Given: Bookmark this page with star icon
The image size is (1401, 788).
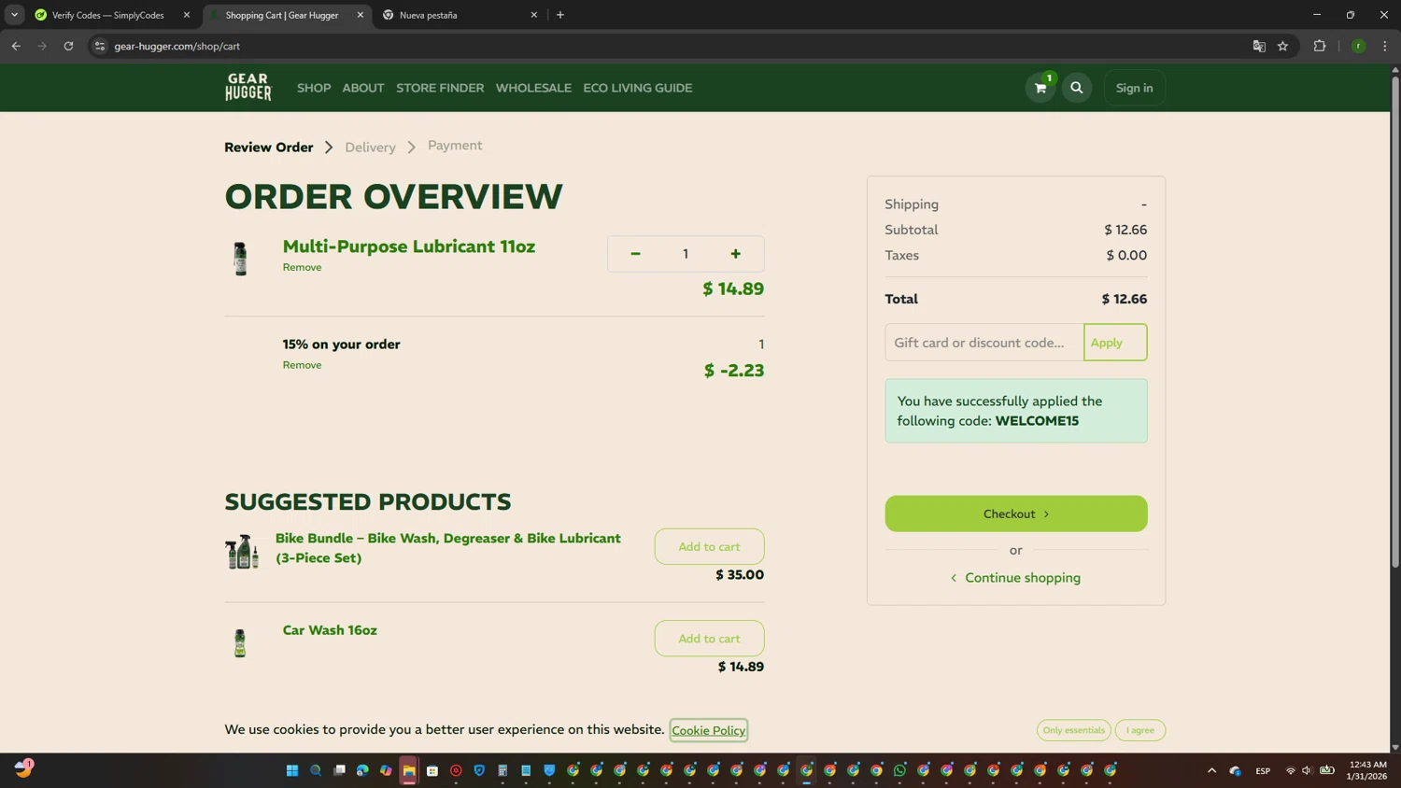Looking at the screenshot, I should (1282, 46).
